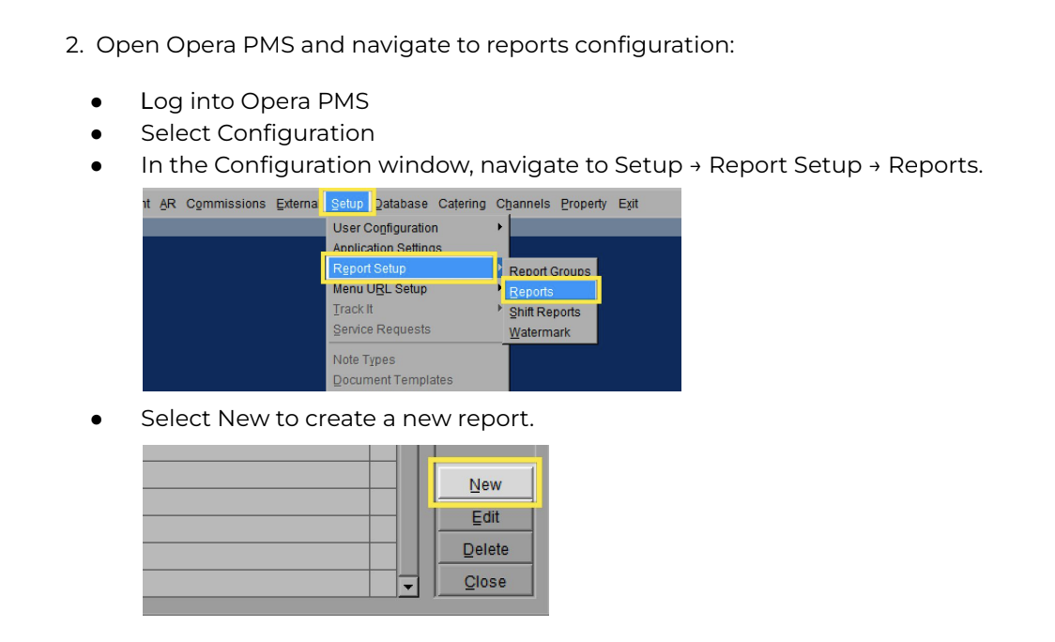Click the Exit menu item
Screen dimensions: 1055x642
click(628, 204)
